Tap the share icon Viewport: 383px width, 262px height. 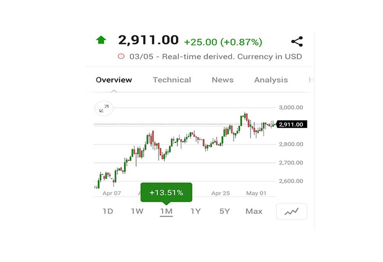(297, 42)
